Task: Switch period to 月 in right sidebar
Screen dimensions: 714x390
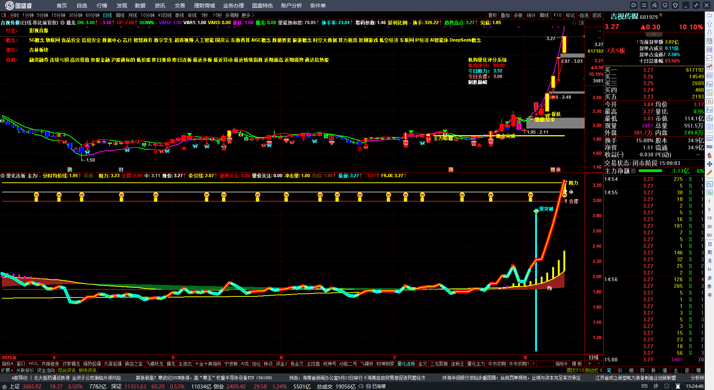Action: point(710,261)
